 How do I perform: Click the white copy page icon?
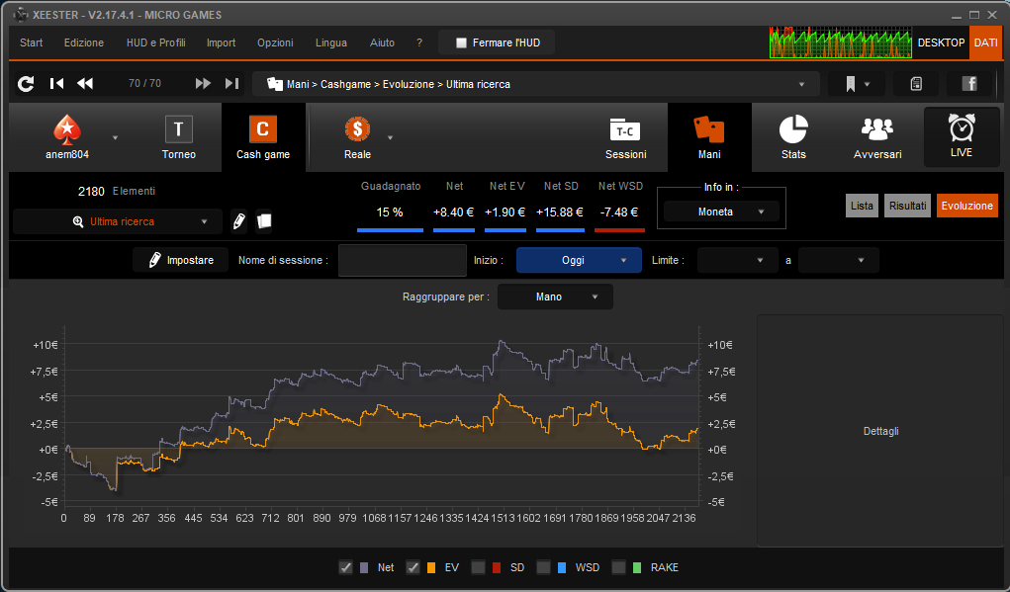(x=263, y=220)
